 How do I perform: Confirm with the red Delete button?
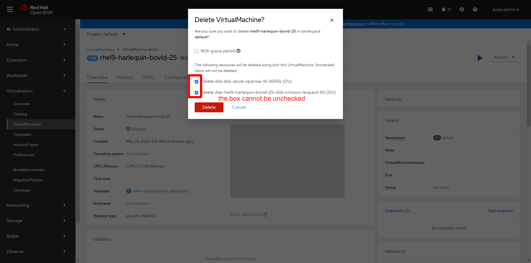click(x=209, y=107)
